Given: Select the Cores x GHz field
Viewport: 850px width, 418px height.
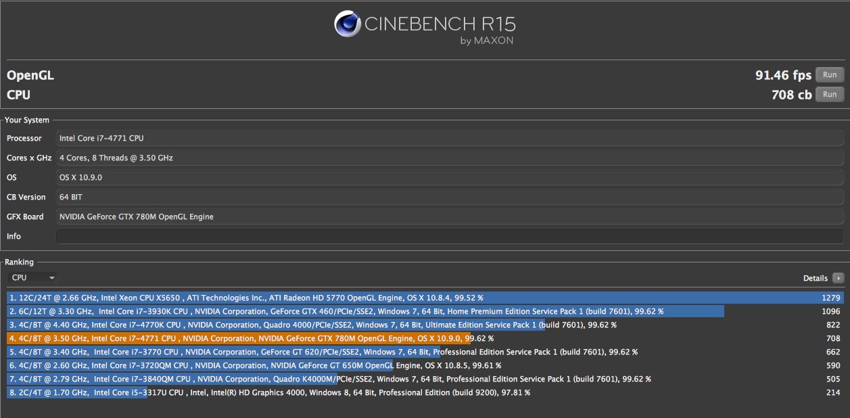Looking at the screenshot, I should (450, 158).
